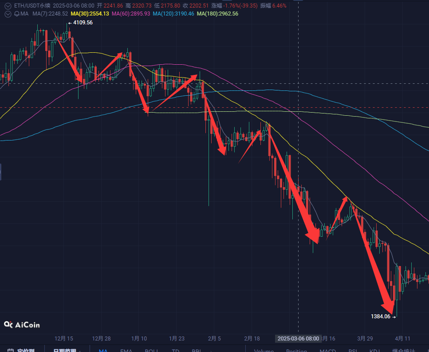Collapse the MA indicator row chevron
This screenshot has height=352, width=429.
click(x=8, y=14)
